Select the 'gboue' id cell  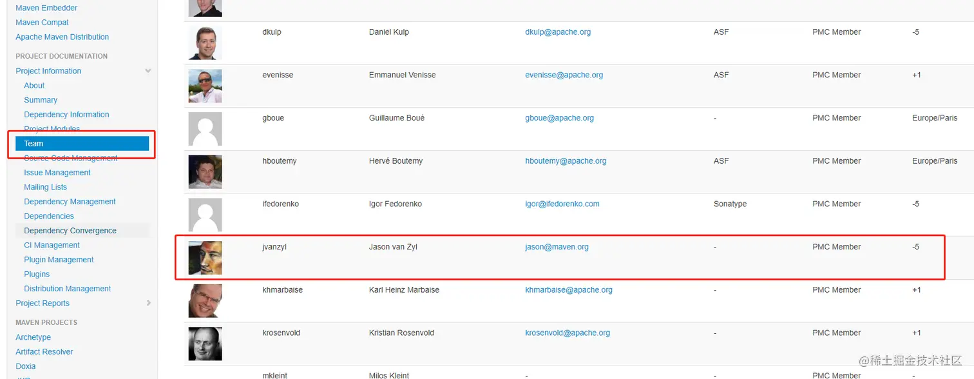273,118
